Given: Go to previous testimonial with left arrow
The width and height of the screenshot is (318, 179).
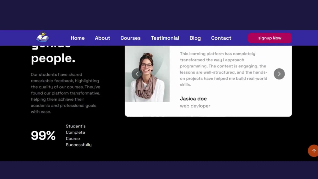Looking at the screenshot, I should (x=137, y=74).
